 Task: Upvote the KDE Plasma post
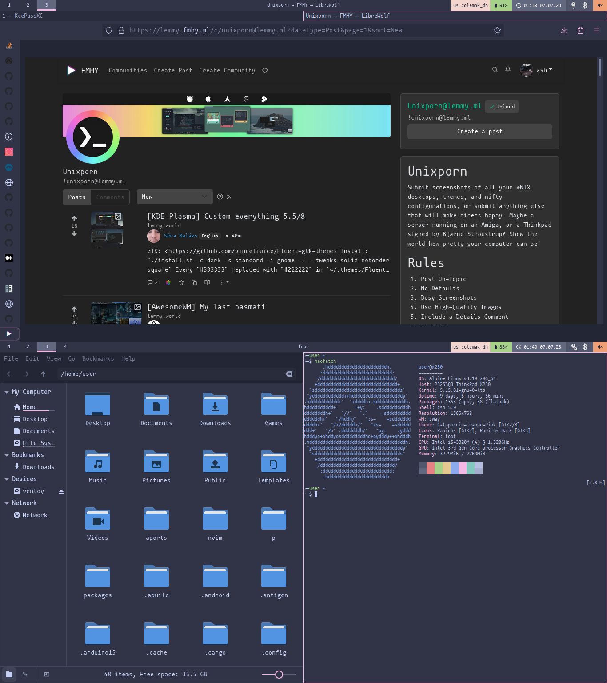pyautogui.click(x=74, y=218)
